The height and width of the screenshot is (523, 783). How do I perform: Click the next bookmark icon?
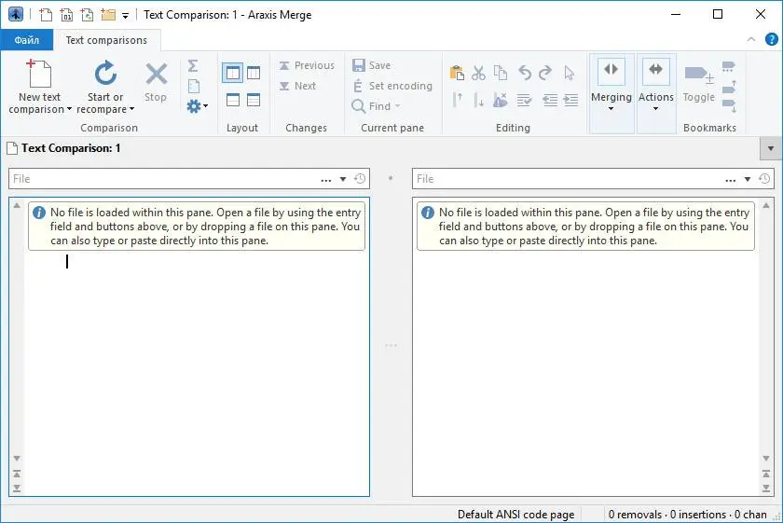coord(729,105)
